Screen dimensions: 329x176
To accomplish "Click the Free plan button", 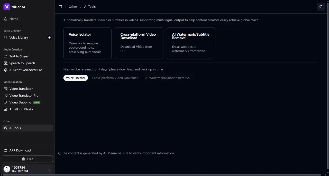I will click(x=27, y=159).
